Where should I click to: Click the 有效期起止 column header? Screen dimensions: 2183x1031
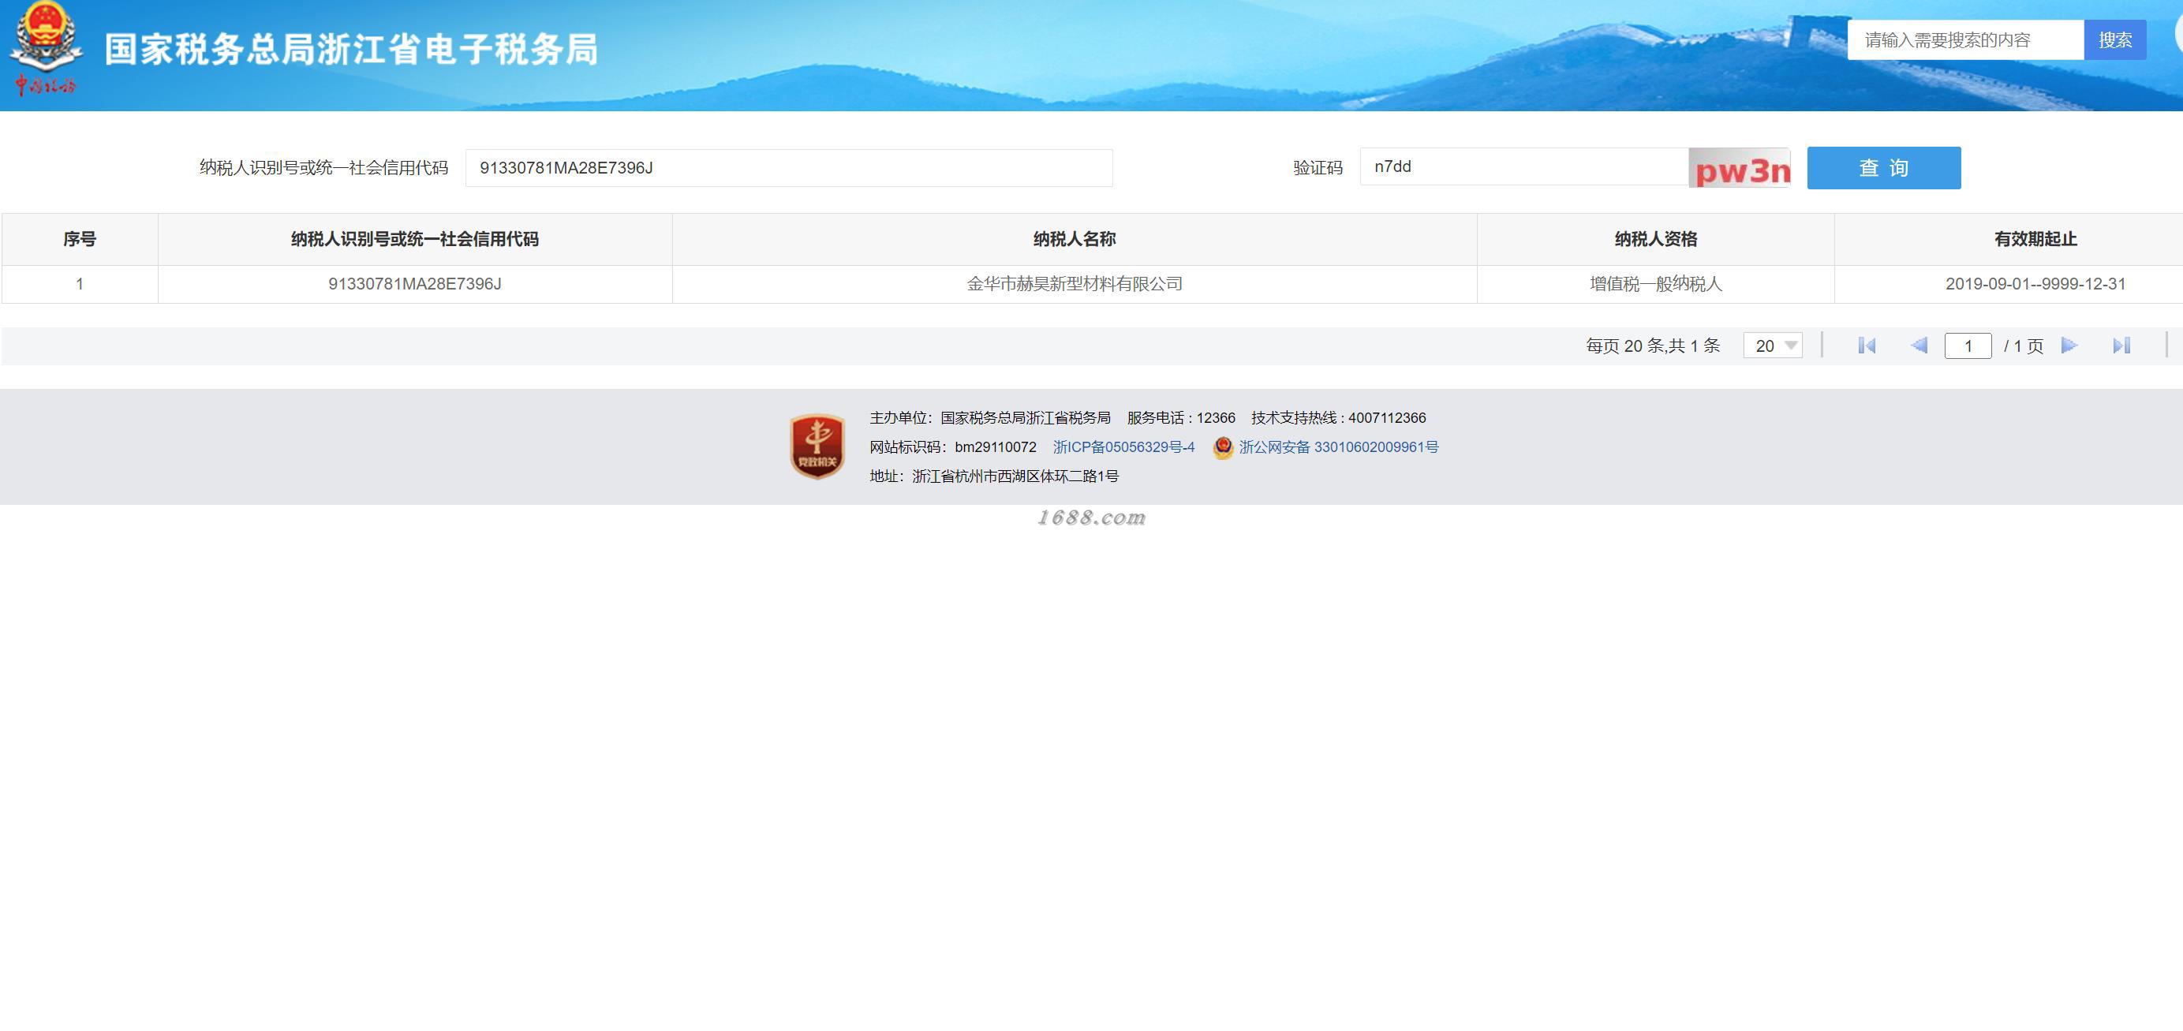(2035, 239)
